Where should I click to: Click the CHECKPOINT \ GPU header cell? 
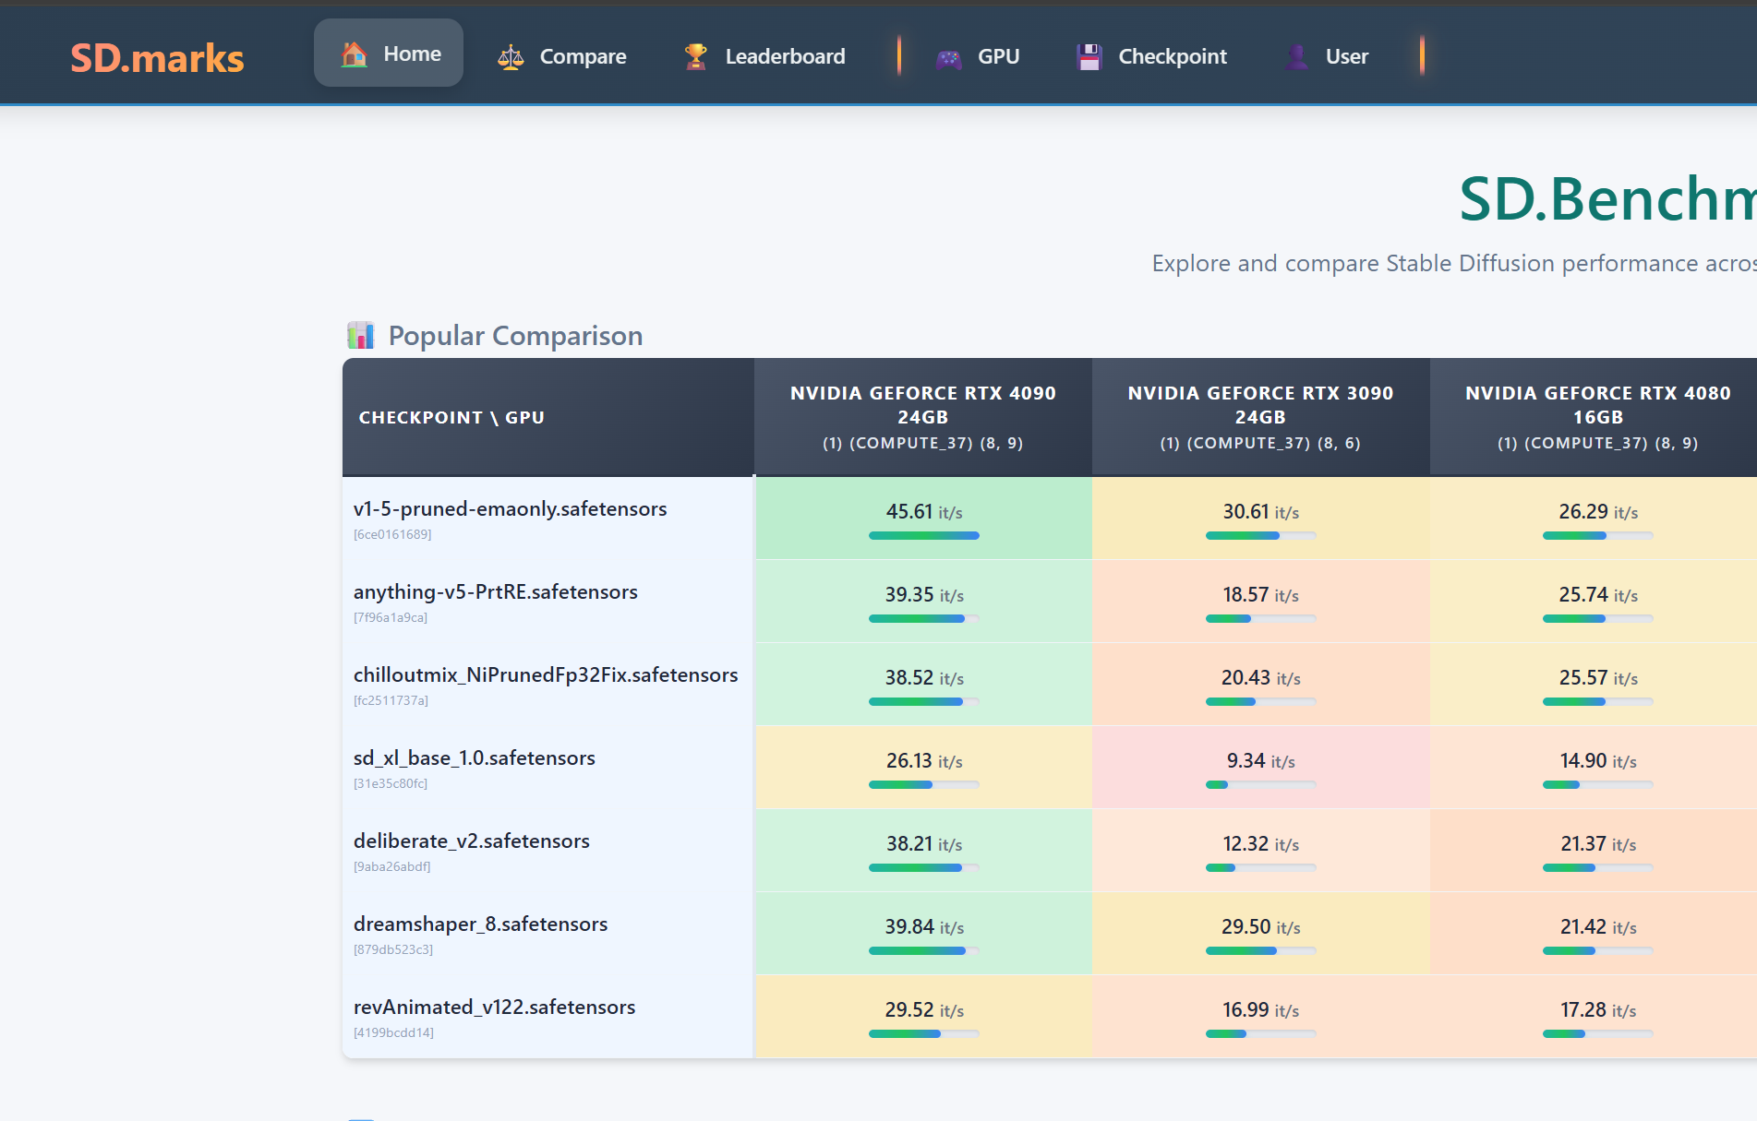click(x=548, y=417)
